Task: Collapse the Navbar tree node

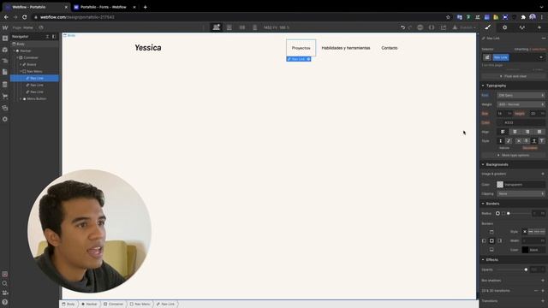Action: [x=15, y=51]
